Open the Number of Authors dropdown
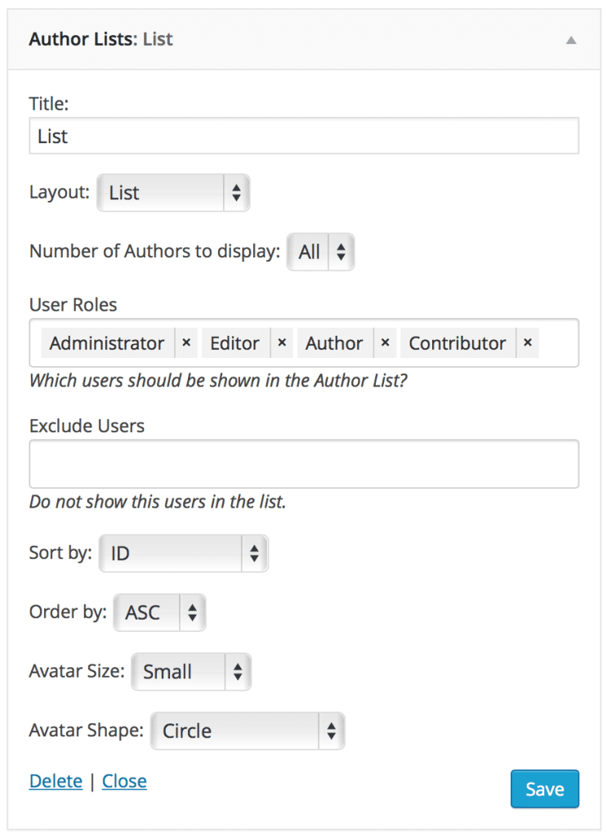Screen dimensions: 607x837 320,252
